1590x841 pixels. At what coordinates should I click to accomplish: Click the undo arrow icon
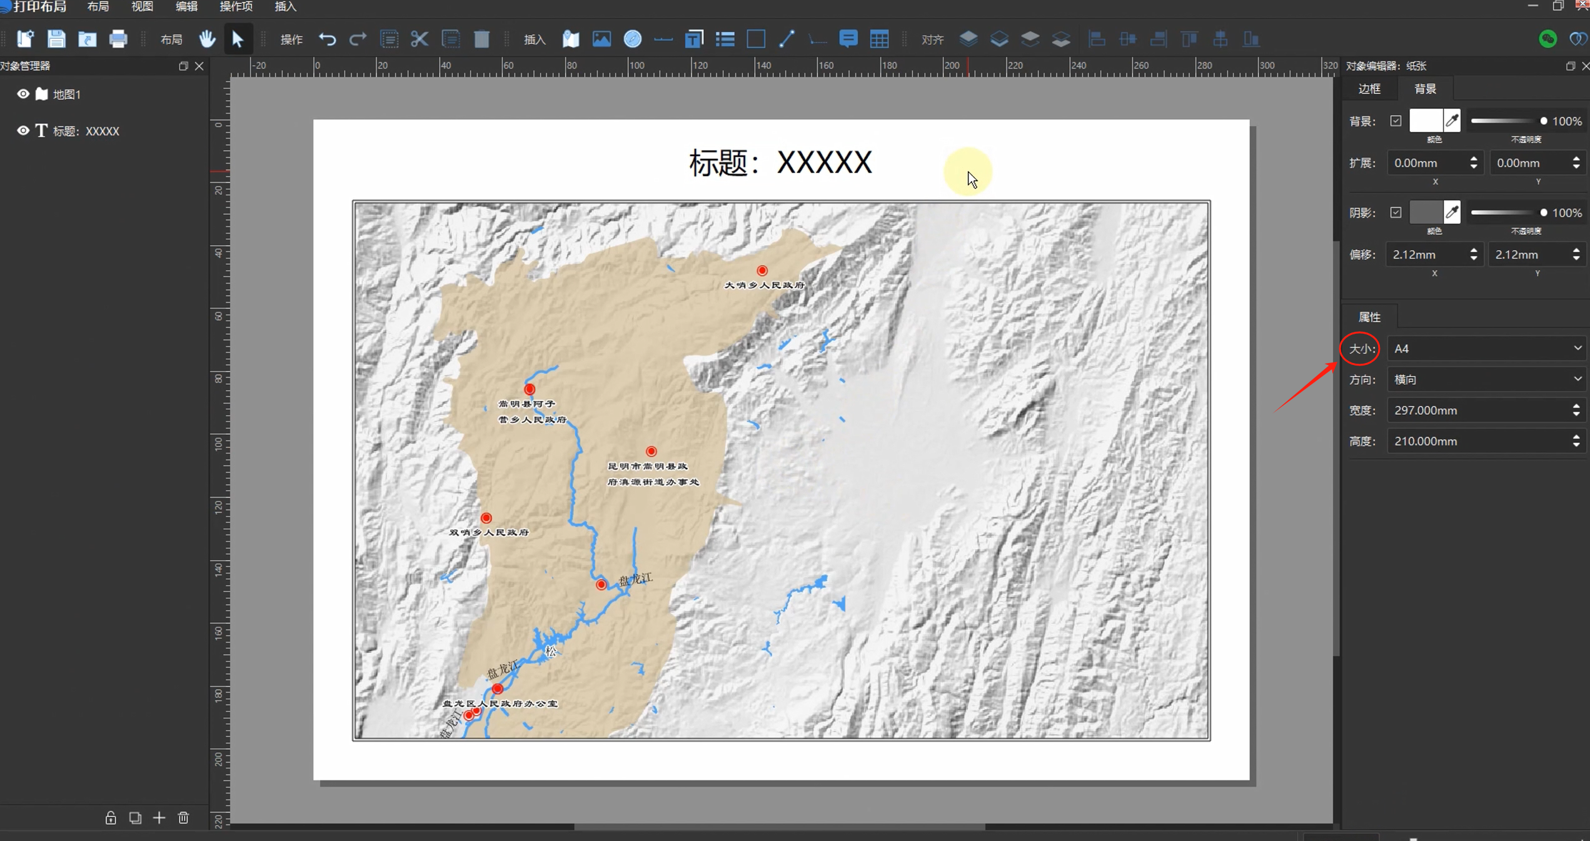point(327,39)
